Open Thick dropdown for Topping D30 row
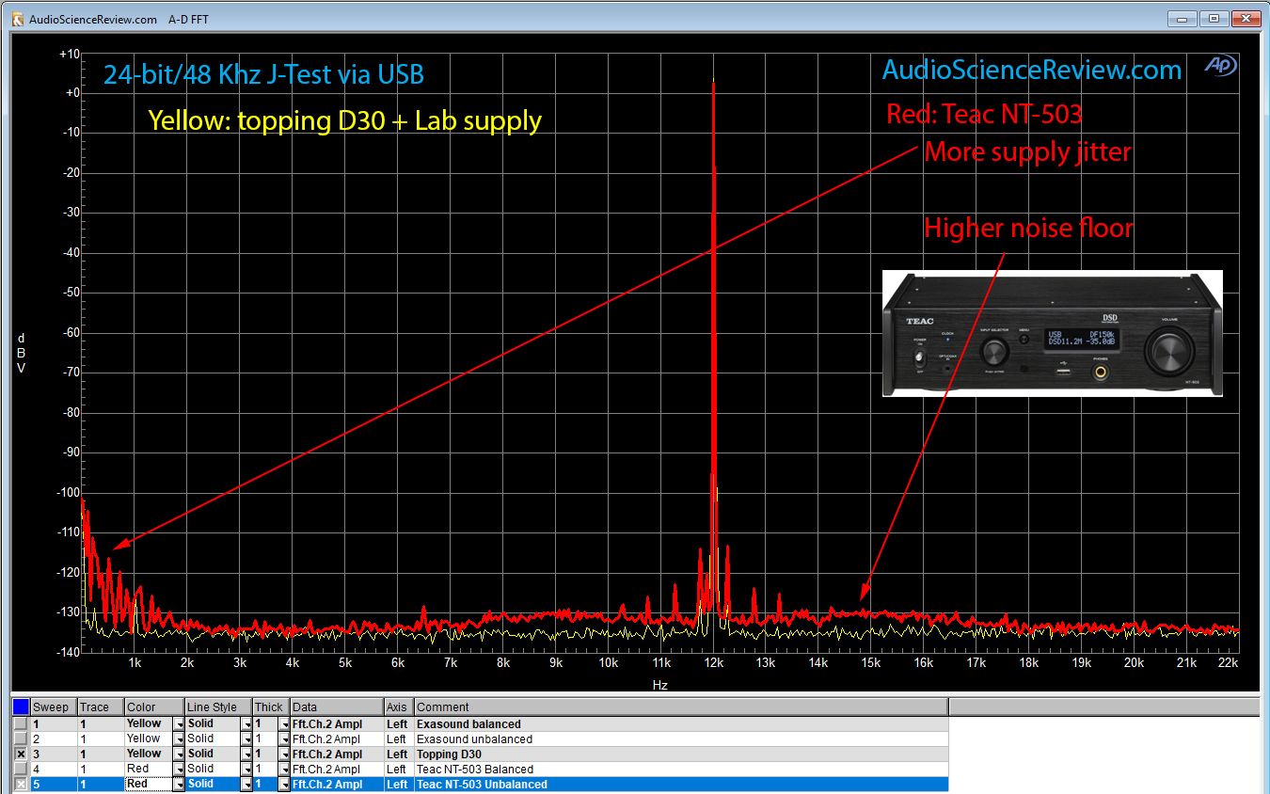This screenshot has height=794, width=1270. tap(284, 754)
